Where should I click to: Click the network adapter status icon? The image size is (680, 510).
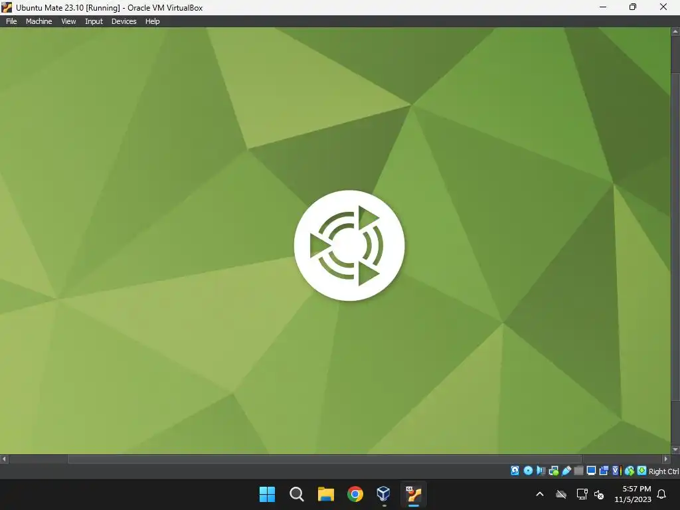(553, 471)
